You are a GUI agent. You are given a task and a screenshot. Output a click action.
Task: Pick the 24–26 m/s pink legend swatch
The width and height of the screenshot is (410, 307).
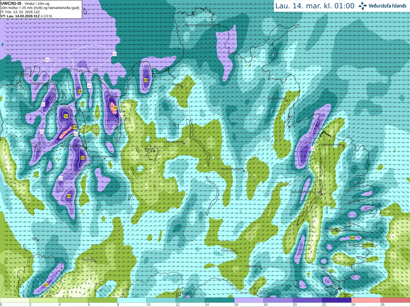[x=366, y=300]
